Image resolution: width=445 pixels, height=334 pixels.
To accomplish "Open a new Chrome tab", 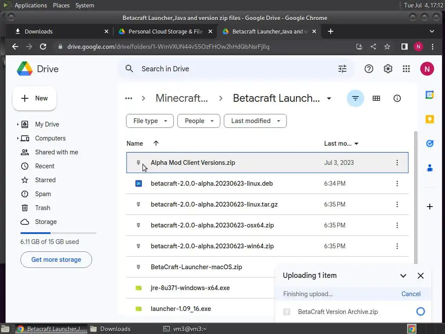I will (330, 31).
